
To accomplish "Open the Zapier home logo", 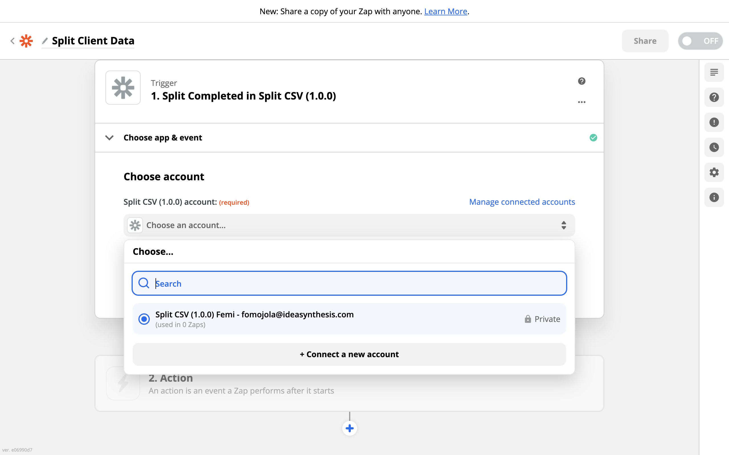I will tap(26, 41).
